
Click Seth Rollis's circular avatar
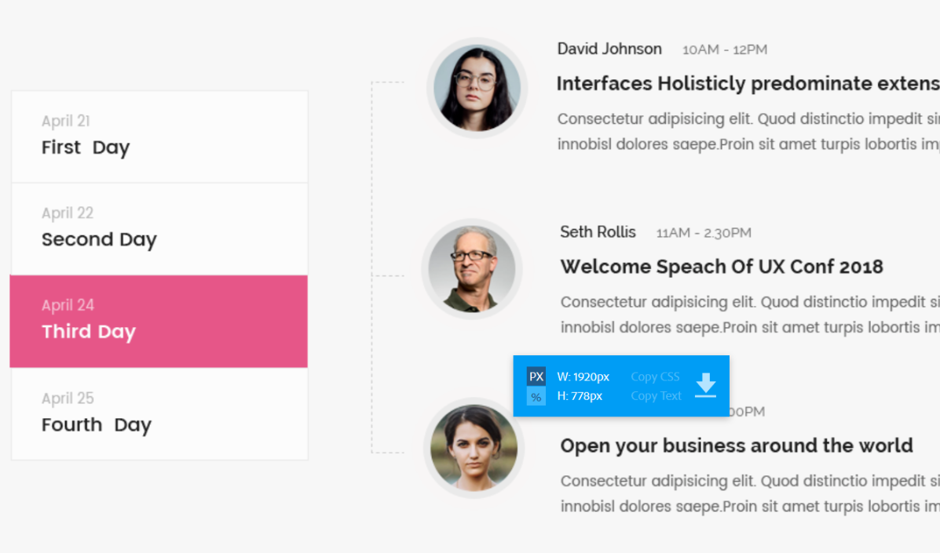tap(471, 269)
